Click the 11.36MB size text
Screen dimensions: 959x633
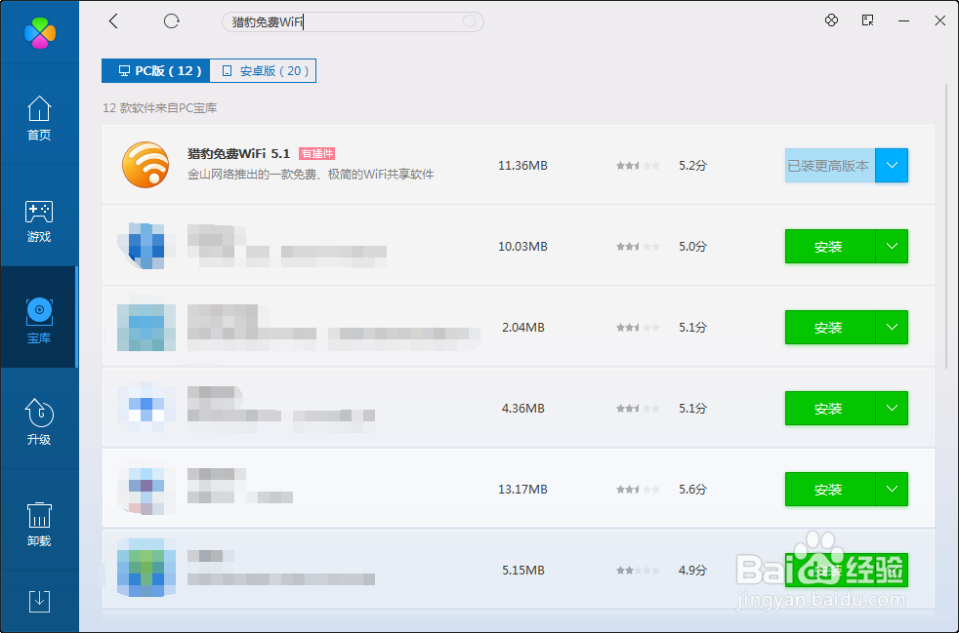[522, 165]
